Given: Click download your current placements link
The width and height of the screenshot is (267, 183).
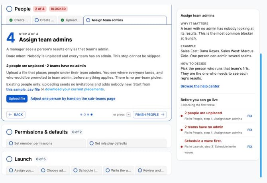Looking at the screenshot, I should coord(75,89).
